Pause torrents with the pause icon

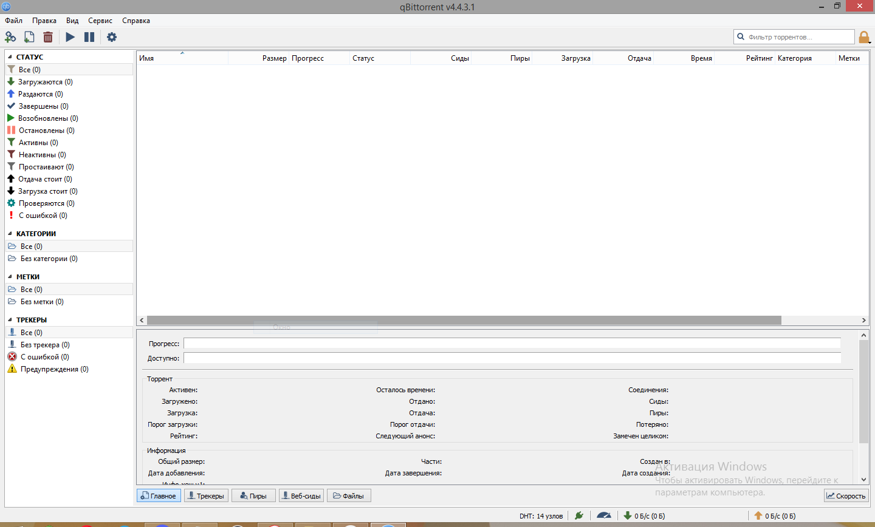coord(89,37)
